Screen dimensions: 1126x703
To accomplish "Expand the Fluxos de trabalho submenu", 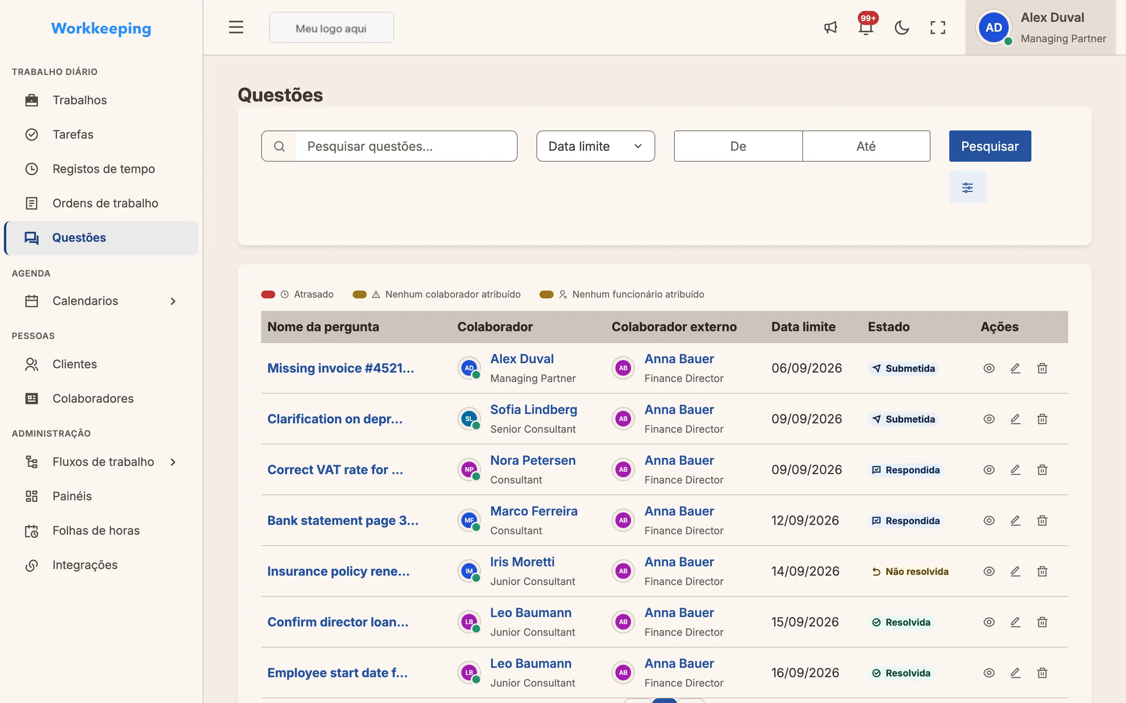I will 173,462.
